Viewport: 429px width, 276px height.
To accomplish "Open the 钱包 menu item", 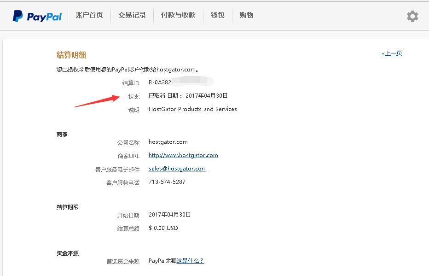I will pyautogui.click(x=218, y=15).
